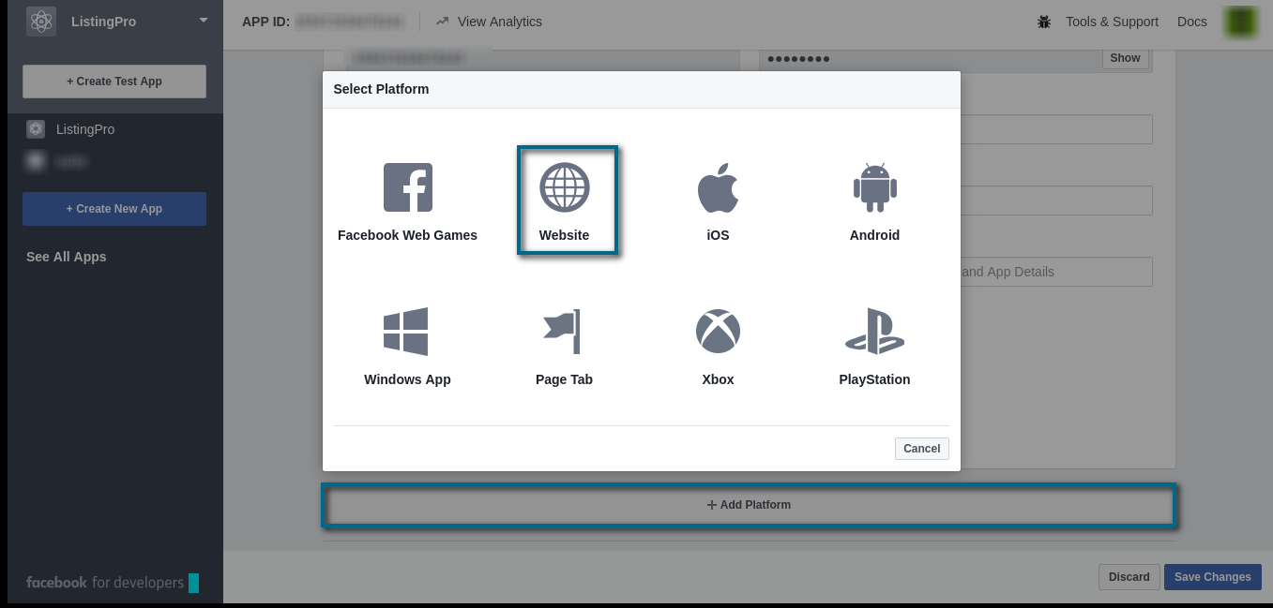
Task: Open the bug report icon in top bar
Action: pyautogui.click(x=1044, y=22)
